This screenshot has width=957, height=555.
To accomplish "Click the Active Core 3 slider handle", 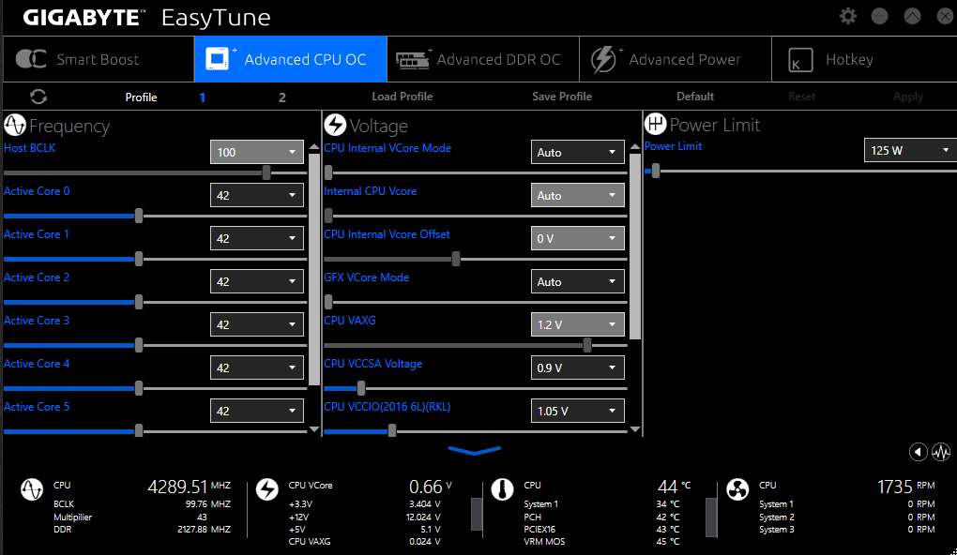I will click(x=139, y=345).
